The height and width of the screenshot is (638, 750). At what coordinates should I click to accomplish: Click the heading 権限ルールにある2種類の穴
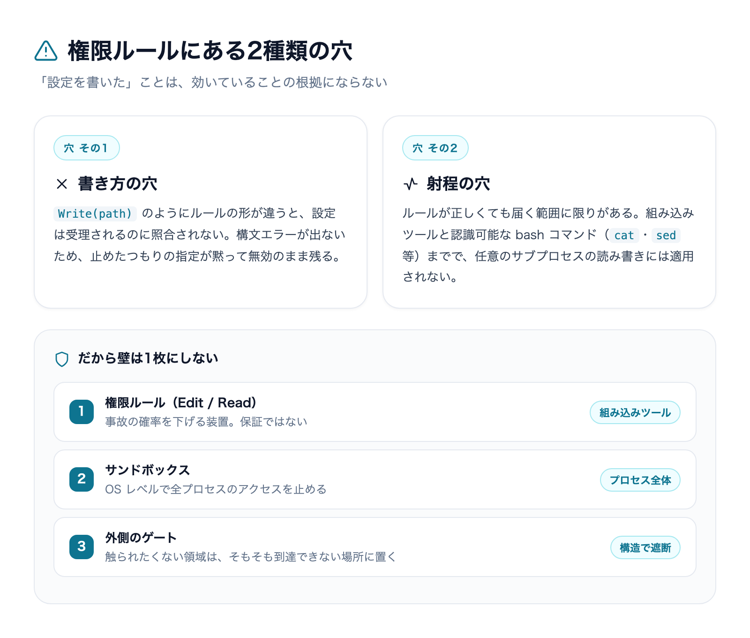(210, 51)
